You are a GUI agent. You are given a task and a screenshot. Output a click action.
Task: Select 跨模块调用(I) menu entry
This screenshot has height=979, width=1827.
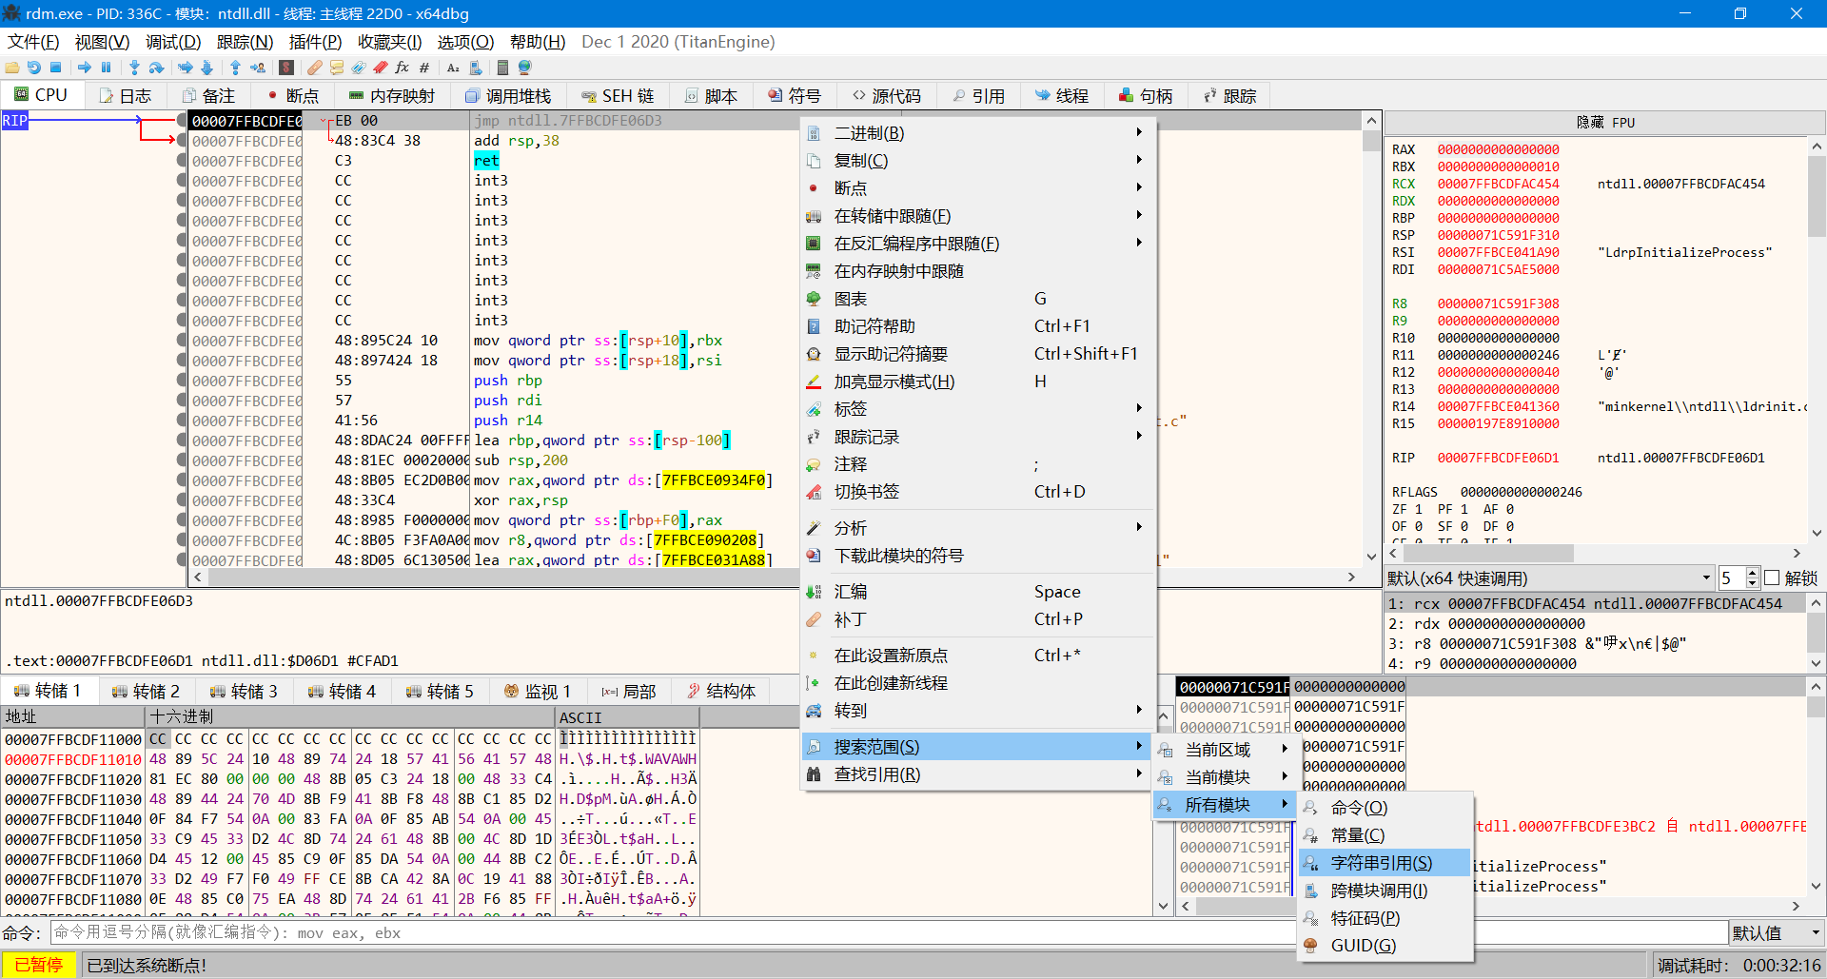[x=1385, y=891]
